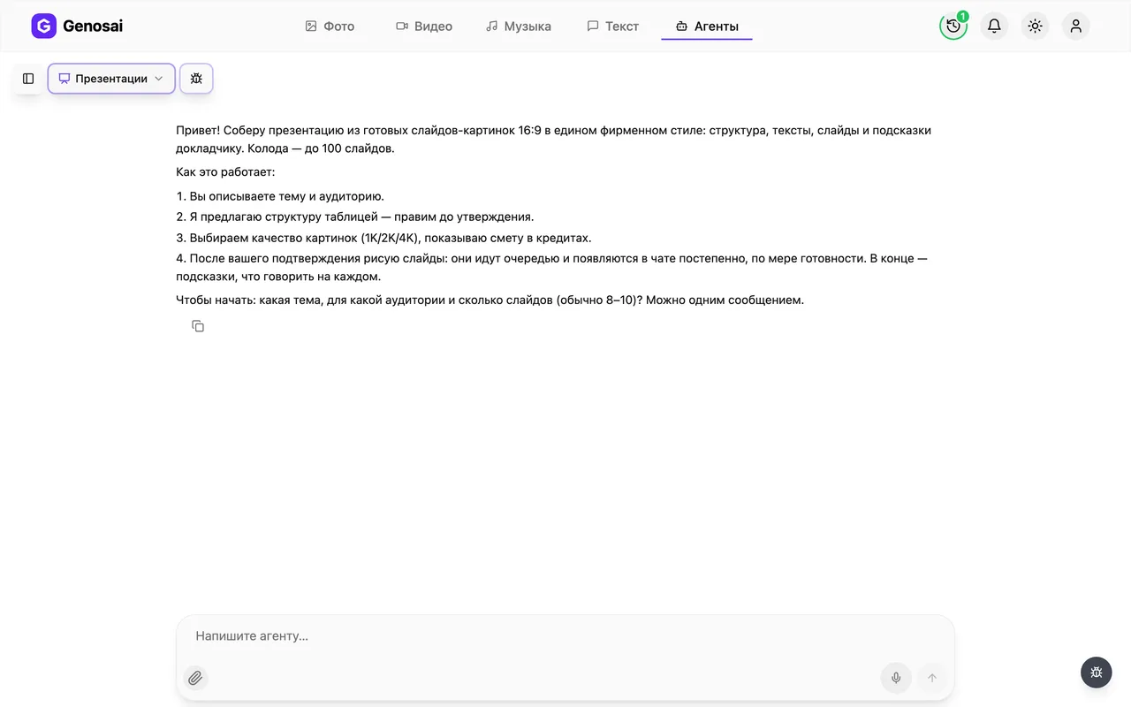Click the text 'Как это работает:'

226,172
